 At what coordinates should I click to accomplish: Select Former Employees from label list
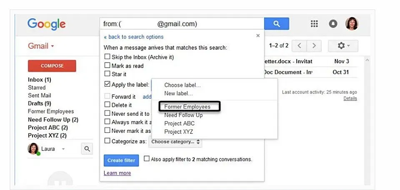(187, 107)
